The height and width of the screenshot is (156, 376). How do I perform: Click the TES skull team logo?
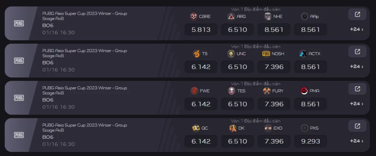point(231,91)
